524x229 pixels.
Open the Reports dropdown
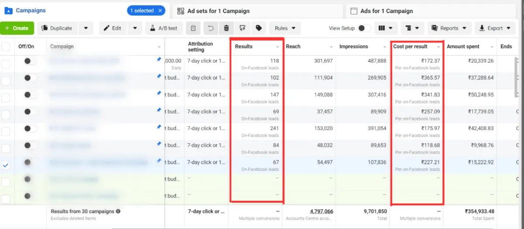click(449, 28)
